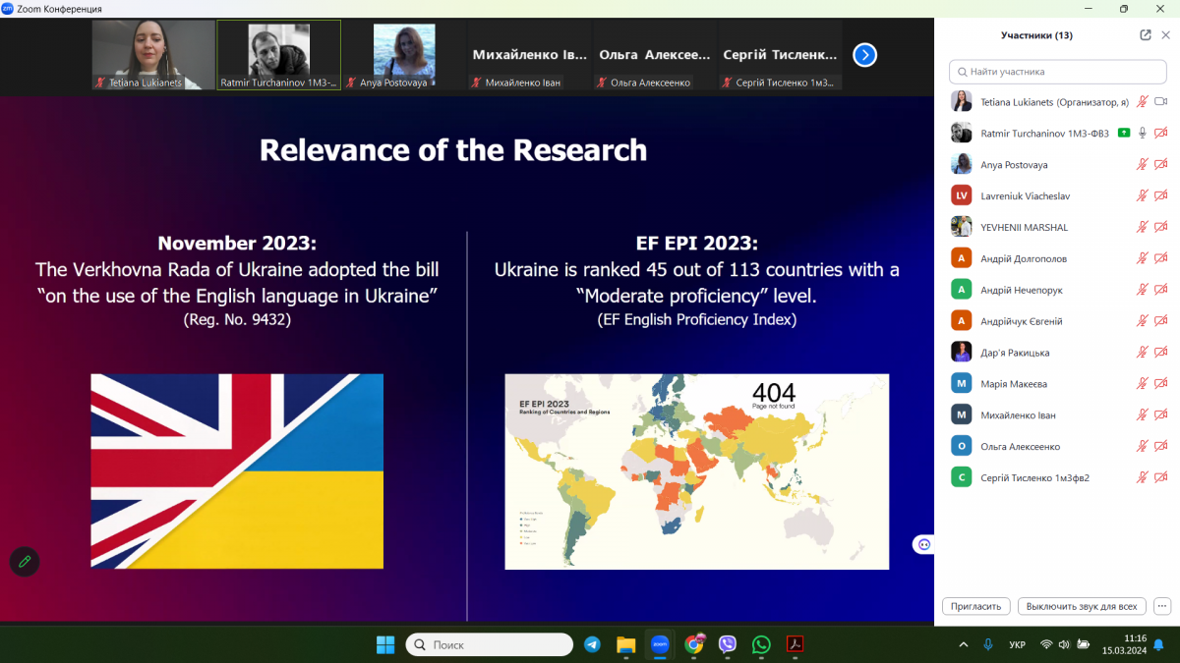Mute Ratmir Turchaninov's microphone

click(x=1142, y=133)
